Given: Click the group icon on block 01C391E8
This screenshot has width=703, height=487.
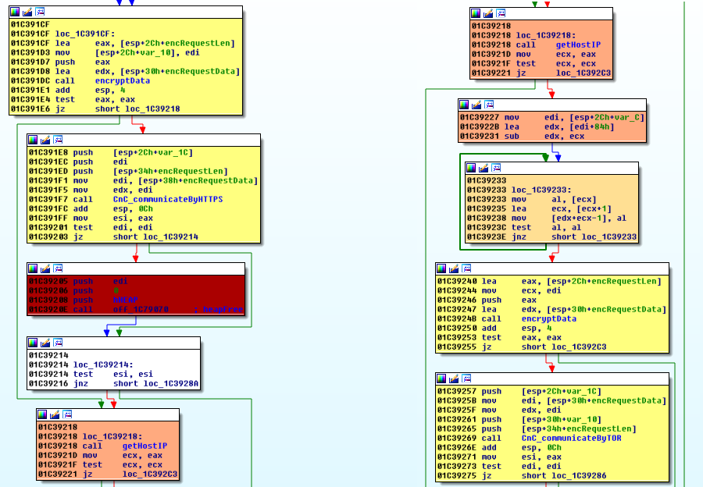Looking at the screenshot, I should click(56, 140).
